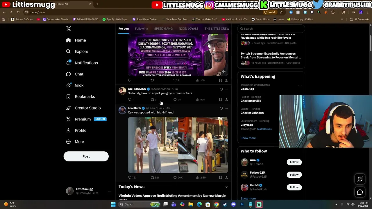
Task: Follow Kurb$
Action: 294,187
